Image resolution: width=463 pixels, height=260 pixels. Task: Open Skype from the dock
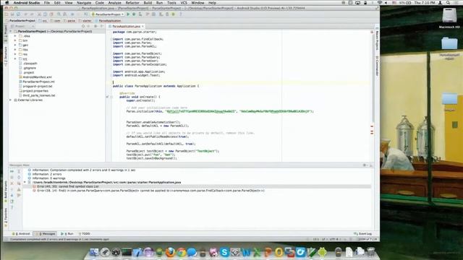coord(224,252)
